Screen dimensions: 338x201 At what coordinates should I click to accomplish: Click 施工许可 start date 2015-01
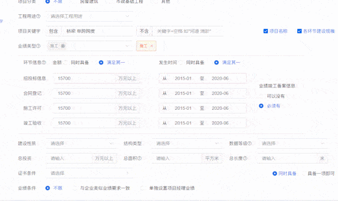tap(183, 108)
